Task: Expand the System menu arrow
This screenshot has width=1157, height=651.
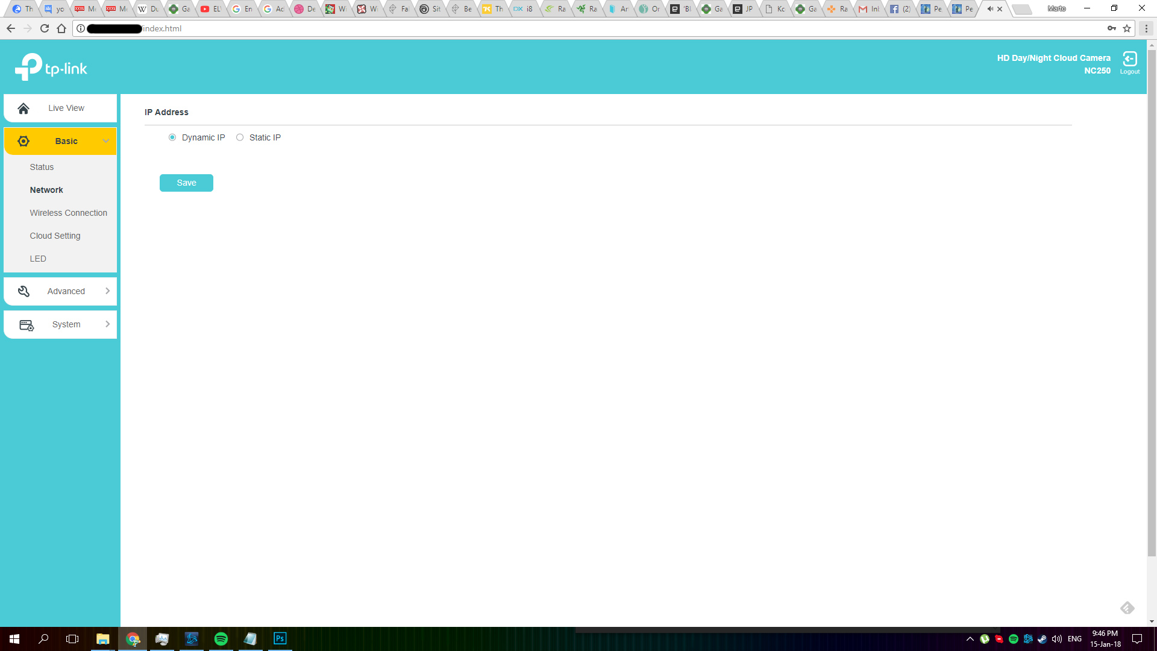Action: tap(107, 324)
